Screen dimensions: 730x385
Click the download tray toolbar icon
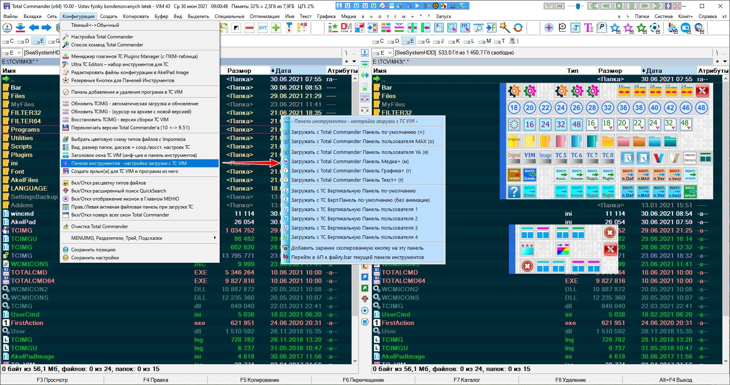pos(20,28)
